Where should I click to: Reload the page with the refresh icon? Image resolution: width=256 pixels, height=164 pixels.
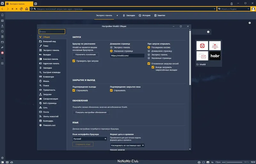tap(21, 9)
